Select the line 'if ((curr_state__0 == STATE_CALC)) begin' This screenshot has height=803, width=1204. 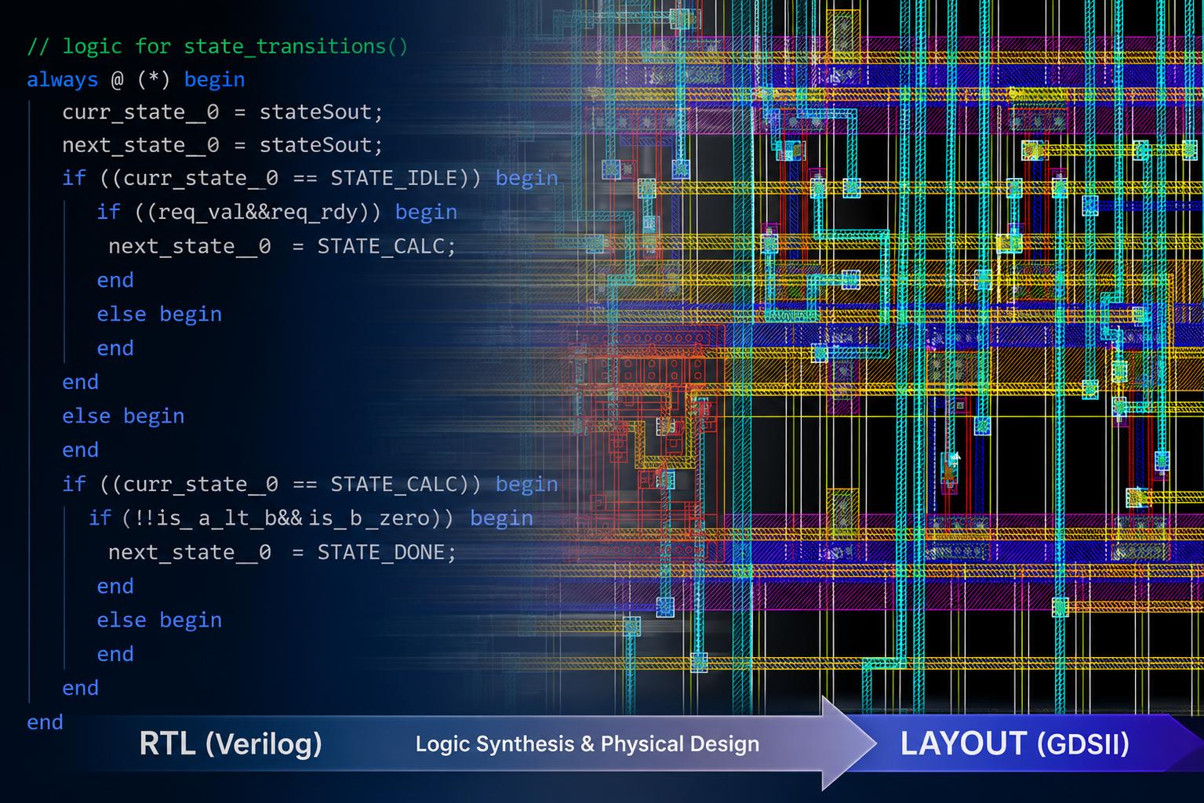coord(310,485)
